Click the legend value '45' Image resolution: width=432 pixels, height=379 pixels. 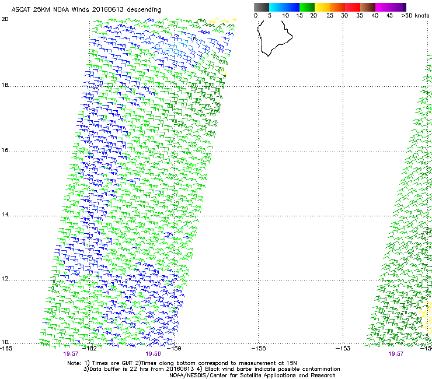[x=389, y=15]
